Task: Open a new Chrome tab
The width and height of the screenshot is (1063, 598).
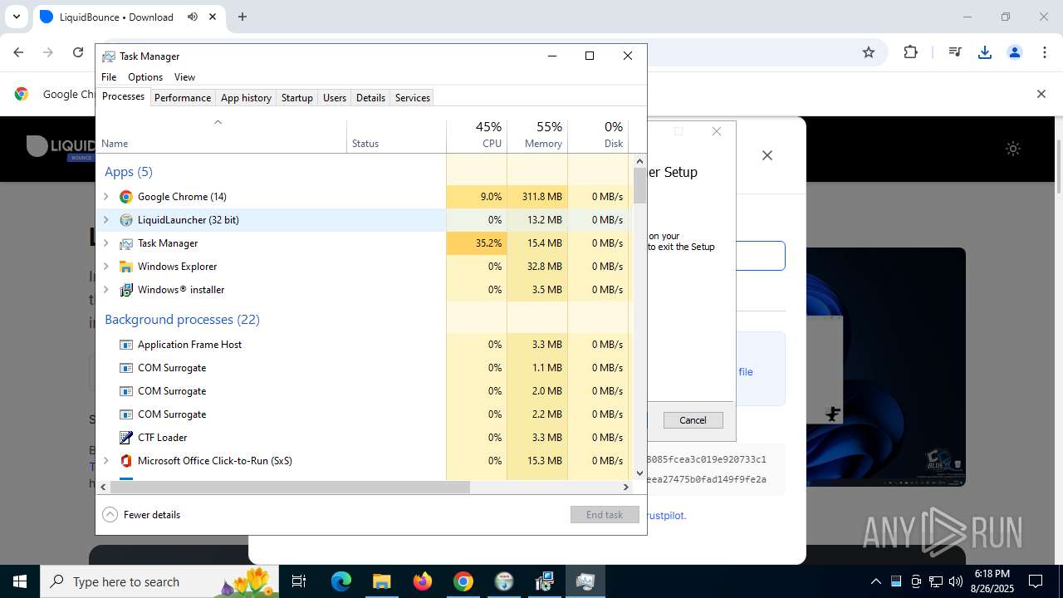Action: click(242, 17)
